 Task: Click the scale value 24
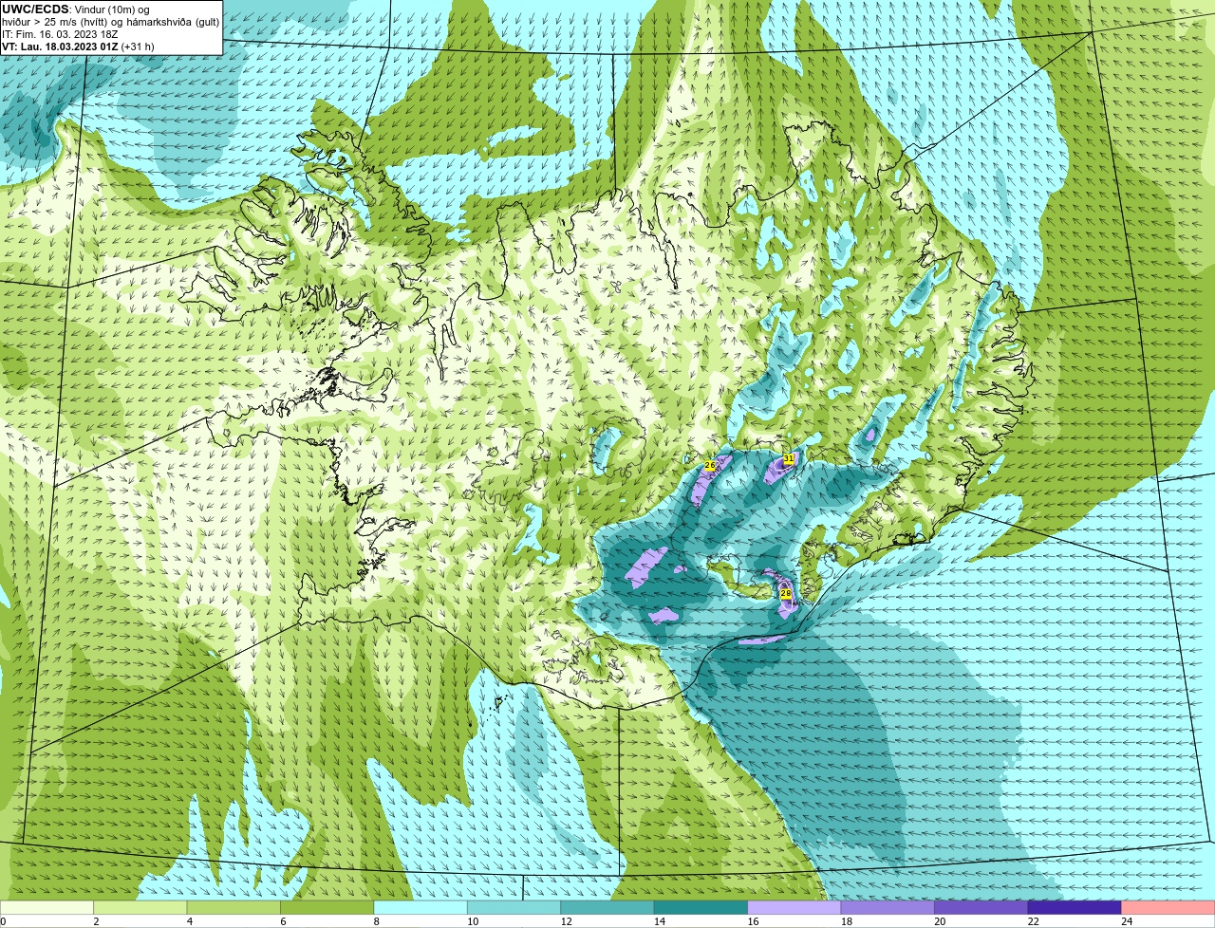pyautogui.click(x=1127, y=921)
